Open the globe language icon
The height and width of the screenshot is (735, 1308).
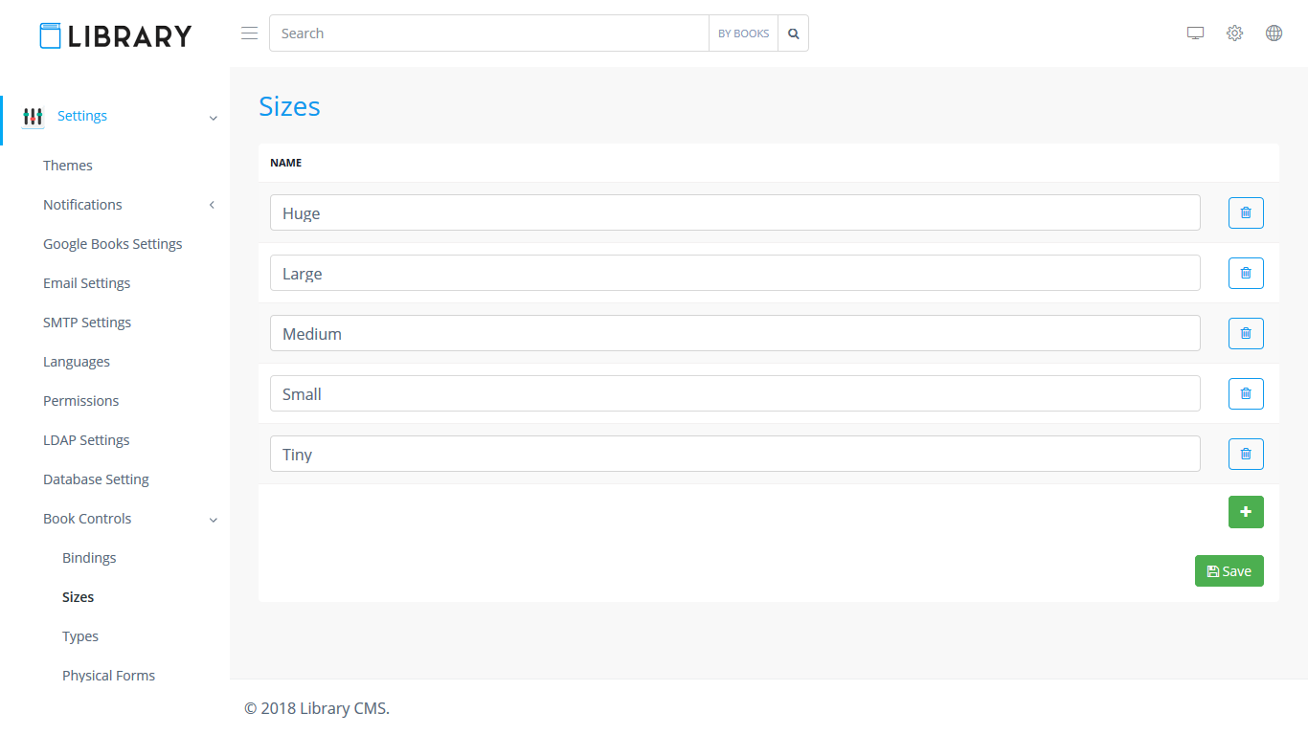pyautogui.click(x=1274, y=33)
